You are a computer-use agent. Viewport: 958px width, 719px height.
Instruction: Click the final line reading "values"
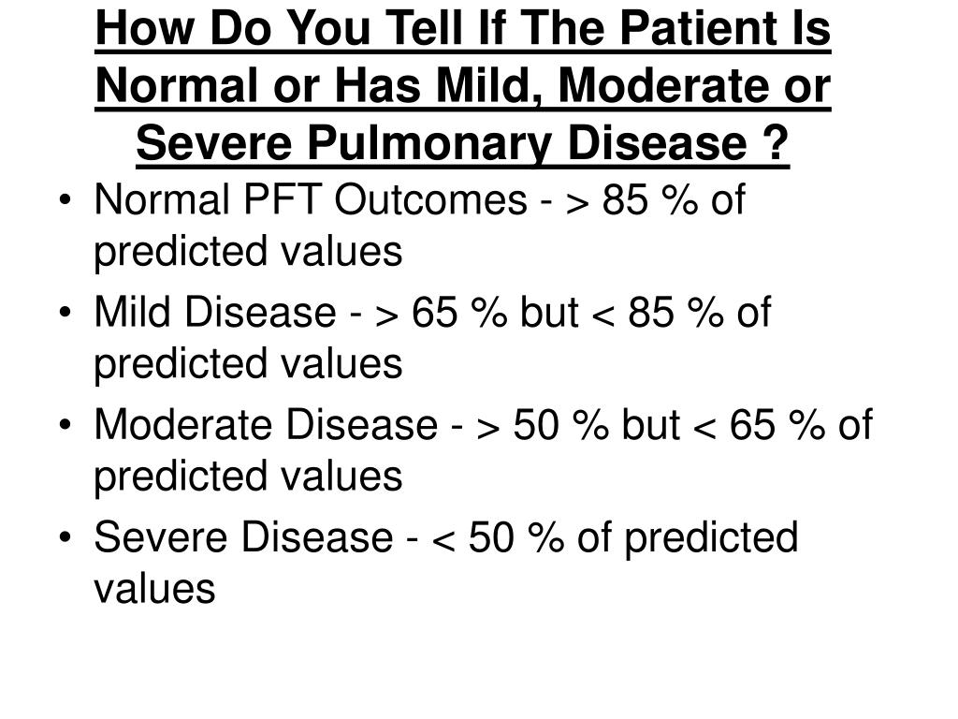(x=154, y=589)
